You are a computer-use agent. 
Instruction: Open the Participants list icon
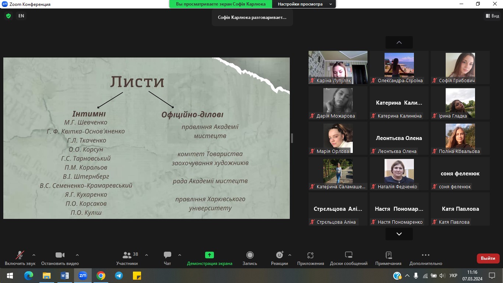tap(127, 255)
